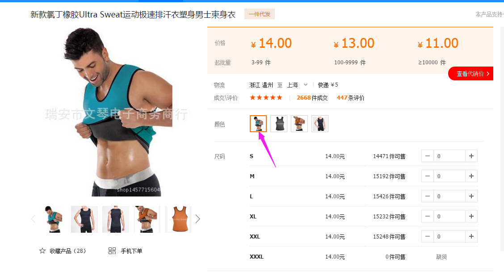Click the star icon to favorite product
This screenshot has width=504, height=272.
[42, 251]
